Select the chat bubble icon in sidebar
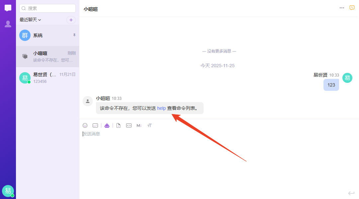The height and width of the screenshot is (199, 359). [8, 8]
